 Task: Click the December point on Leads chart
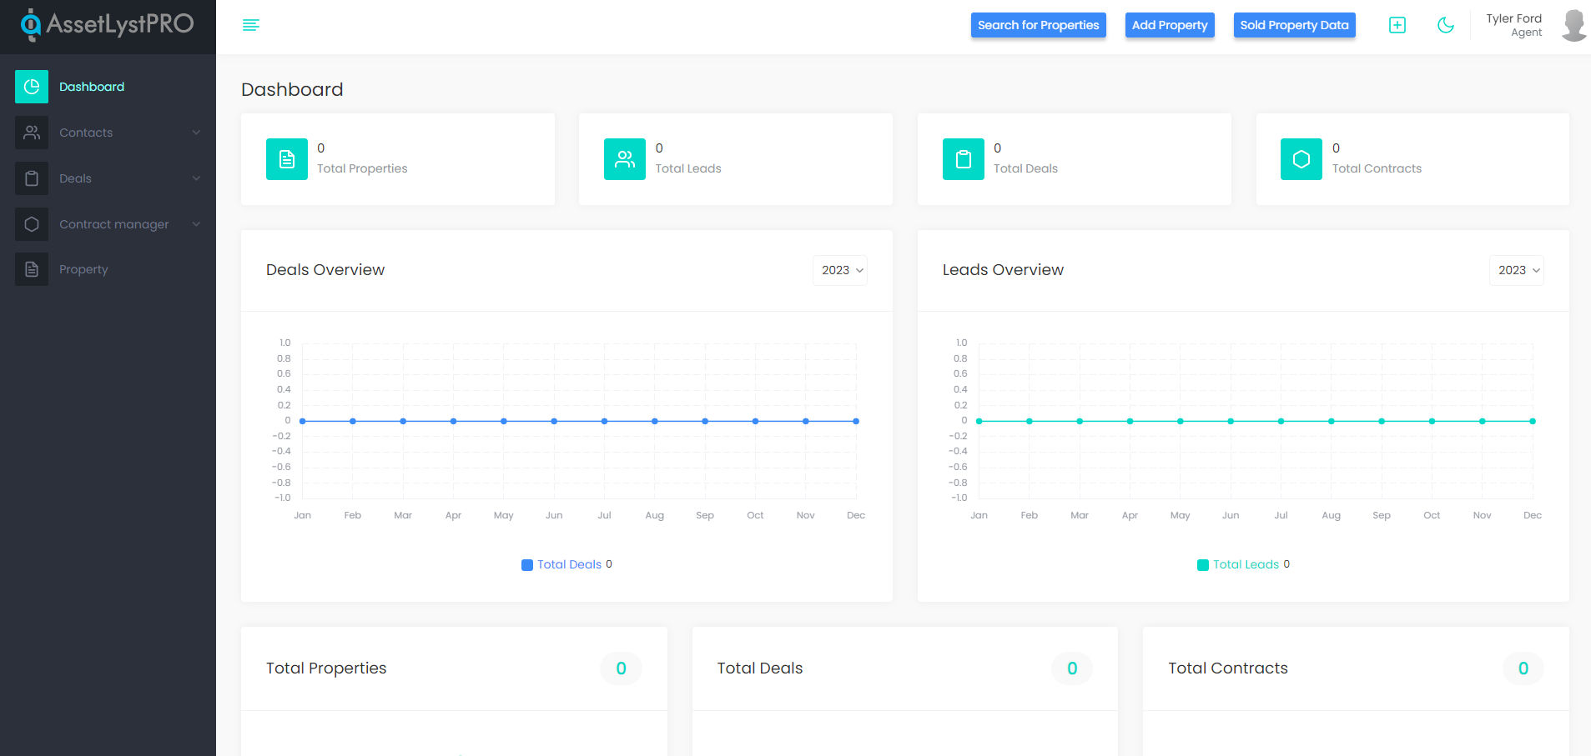[x=1532, y=421]
